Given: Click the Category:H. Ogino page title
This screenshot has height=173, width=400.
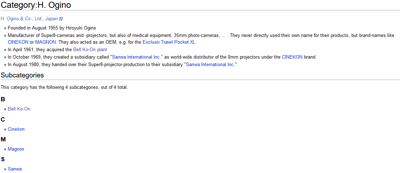Looking at the screenshot, I should pos(36,5).
